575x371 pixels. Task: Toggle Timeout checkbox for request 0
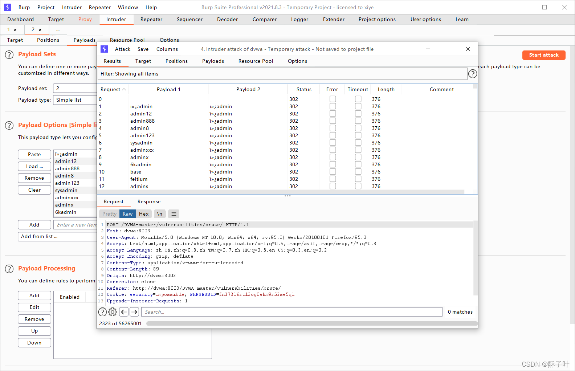click(x=358, y=99)
